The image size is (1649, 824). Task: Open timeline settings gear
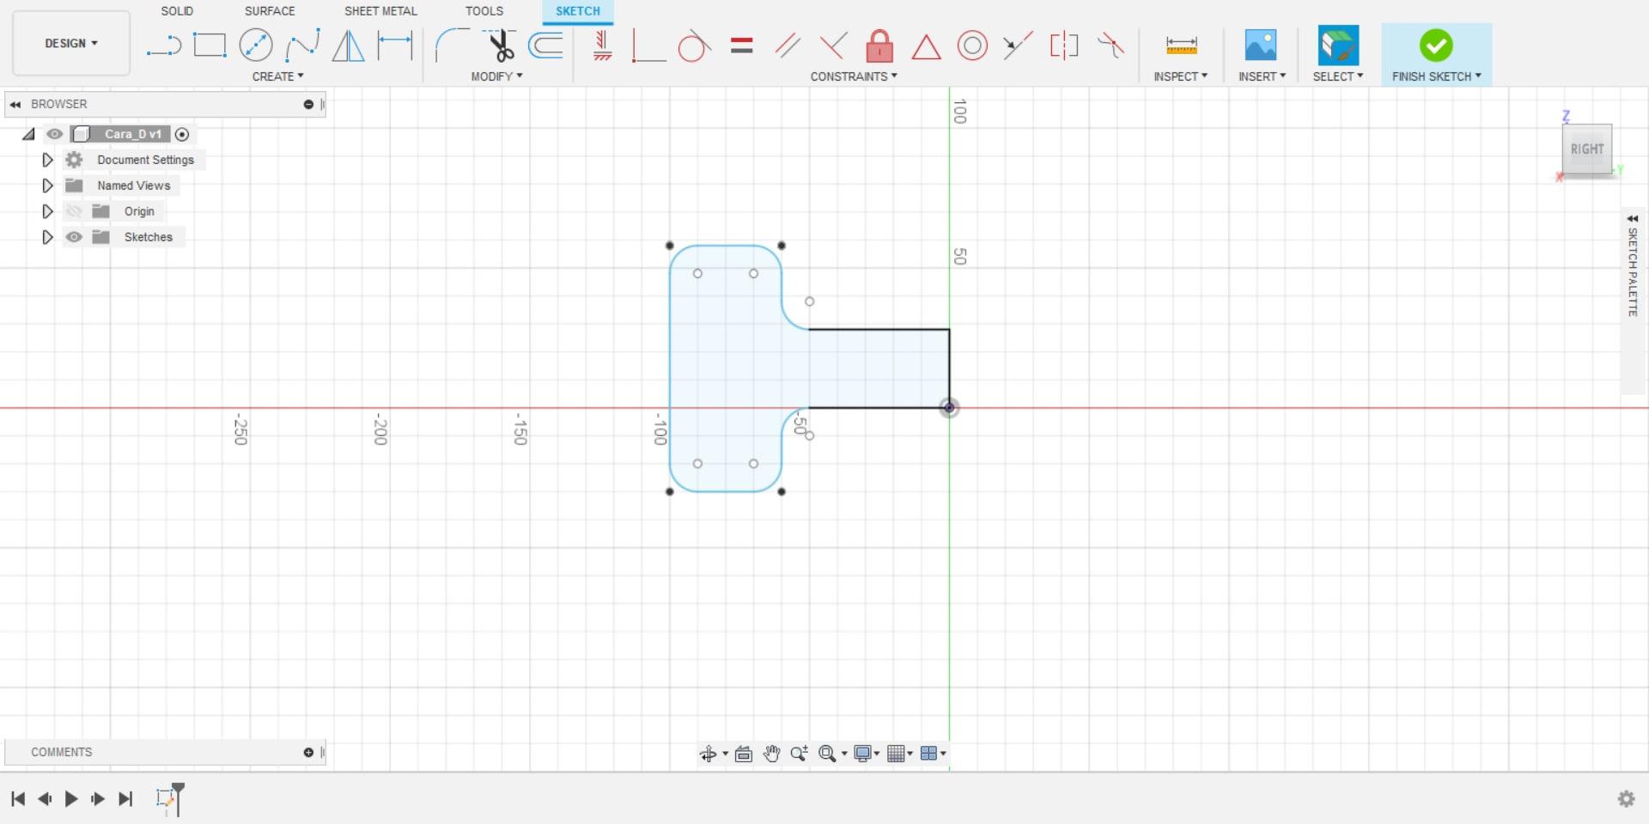1626,799
